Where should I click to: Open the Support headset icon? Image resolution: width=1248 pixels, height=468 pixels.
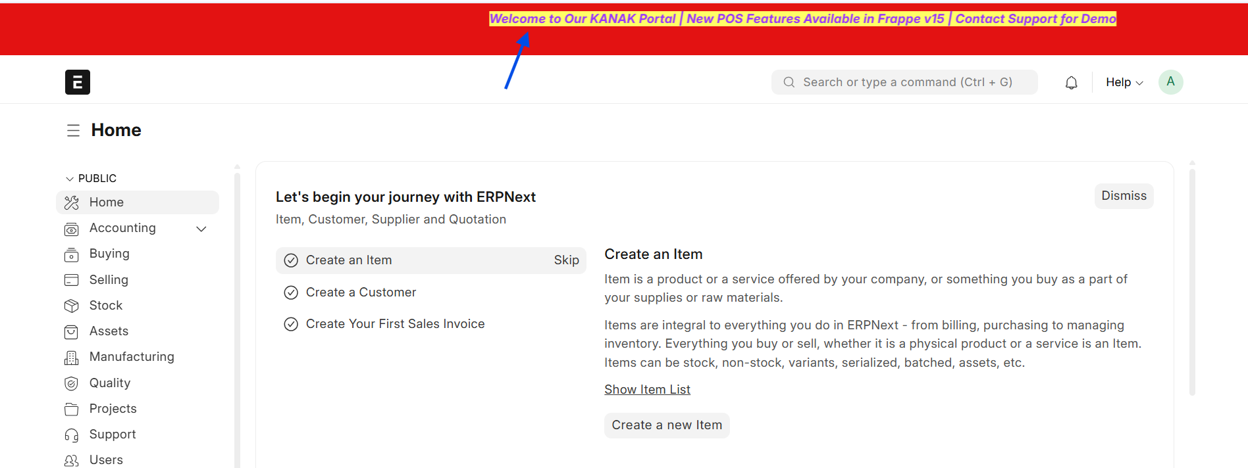click(72, 435)
